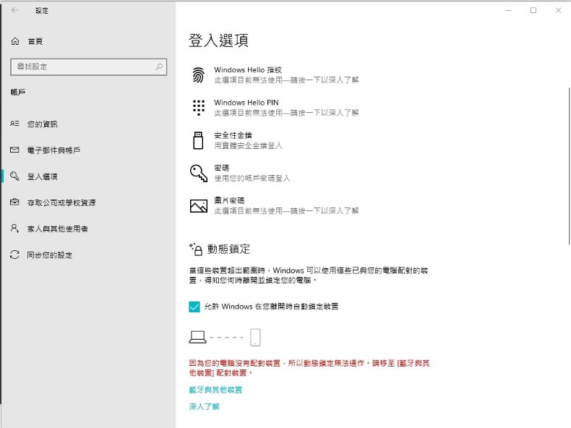The image size is (571, 428).
Task: Open 藍牙與其他裝置 link
Action: 215,390
